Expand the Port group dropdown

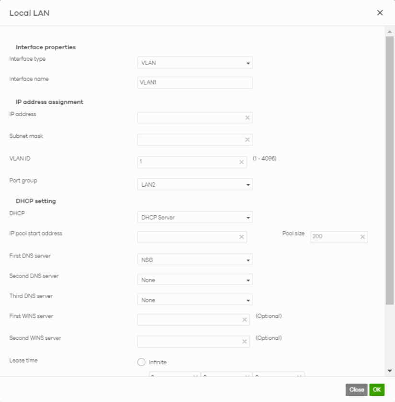[x=195, y=184]
